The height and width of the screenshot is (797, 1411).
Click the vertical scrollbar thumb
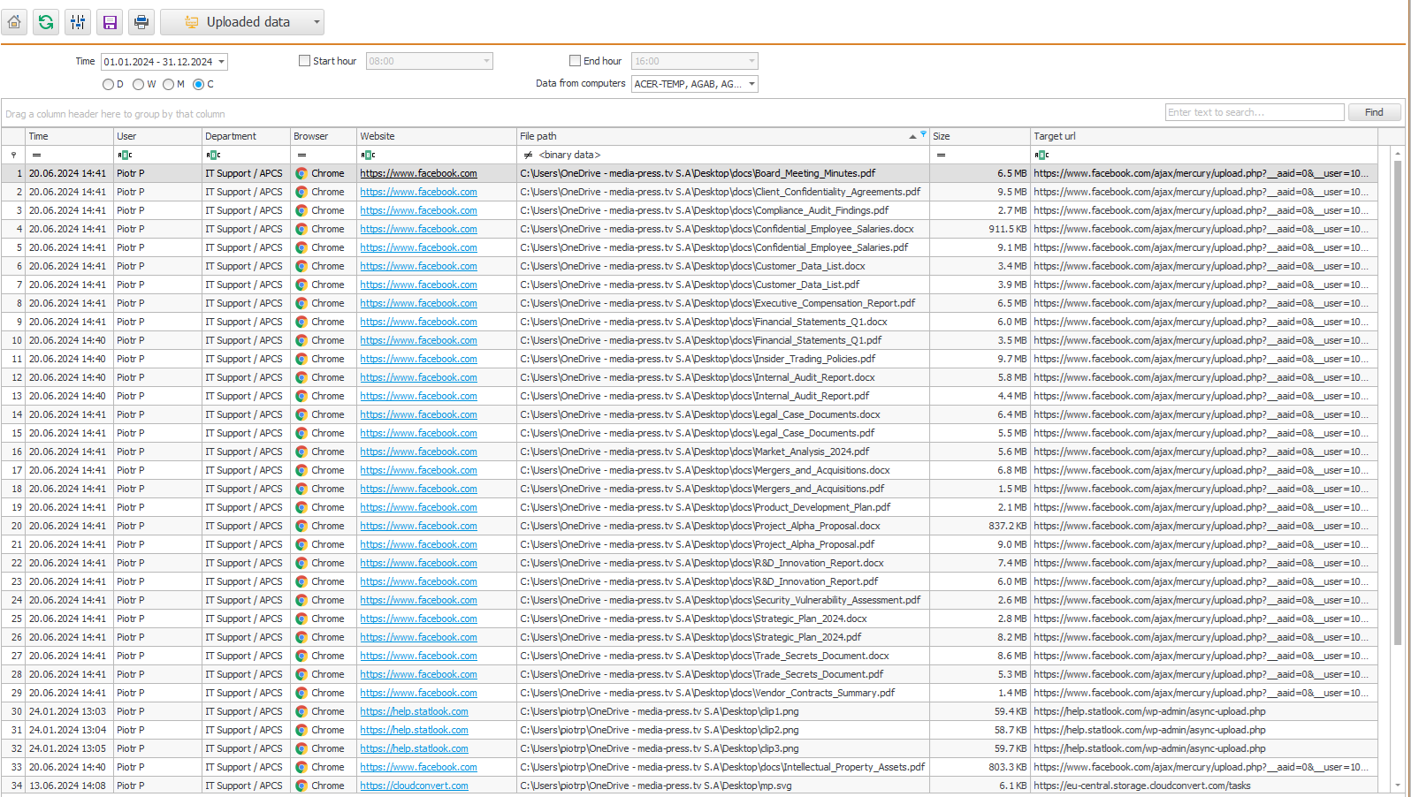1398,402
